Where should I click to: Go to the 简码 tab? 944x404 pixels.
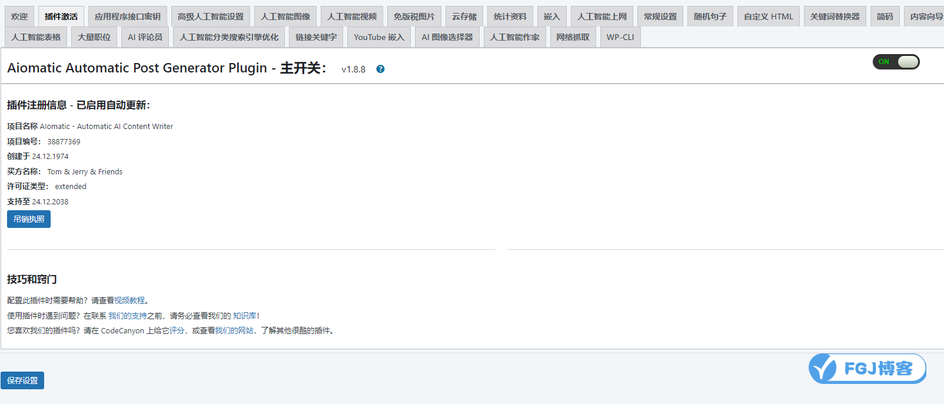[885, 16]
